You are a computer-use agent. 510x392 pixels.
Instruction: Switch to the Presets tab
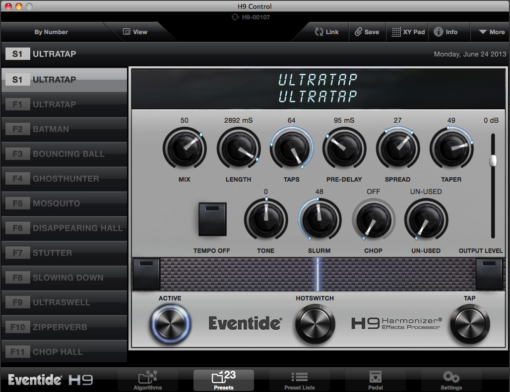(223, 380)
